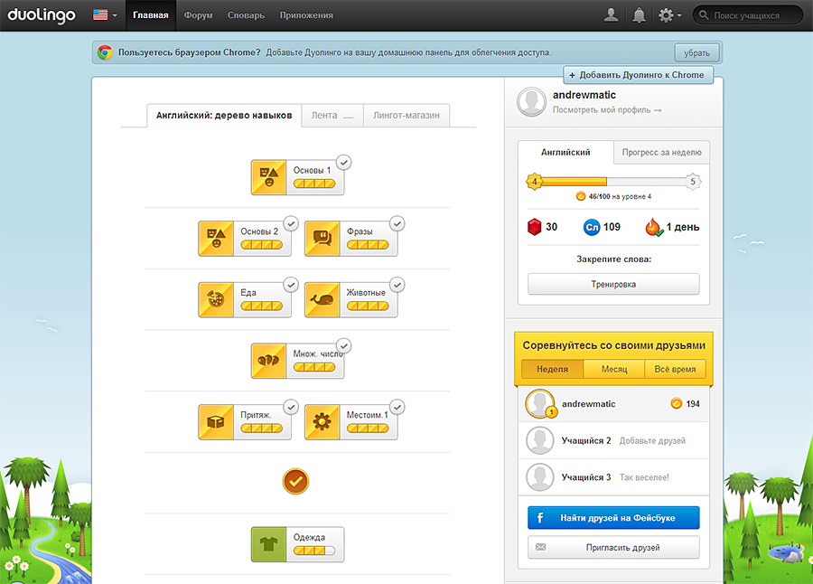813x584 pixels.
Task: Open notifications bell icon
Action: coord(639,15)
